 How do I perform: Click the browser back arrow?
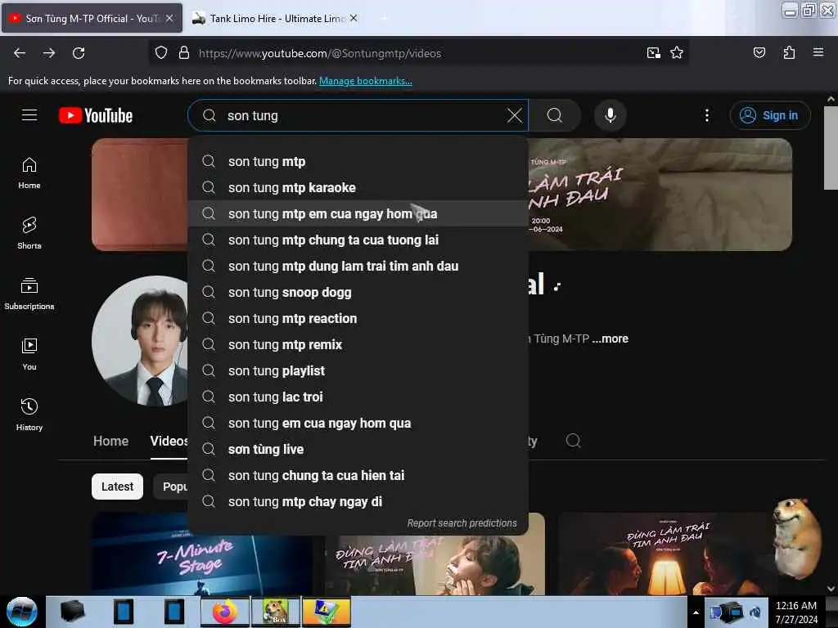(20, 53)
